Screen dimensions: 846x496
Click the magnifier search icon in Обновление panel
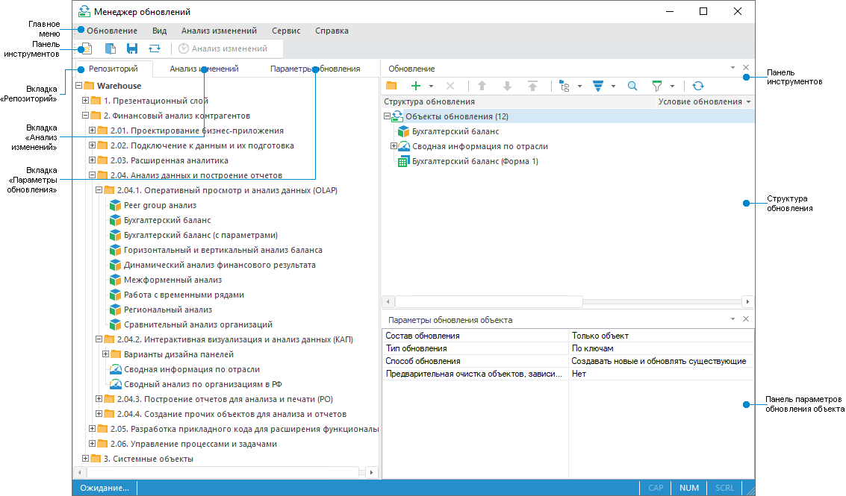[x=632, y=87]
